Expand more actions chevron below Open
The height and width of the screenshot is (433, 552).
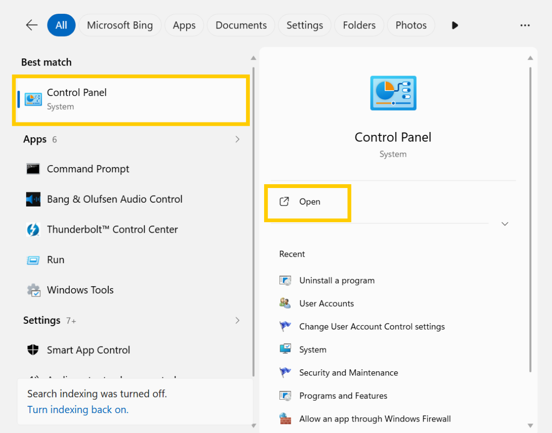point(505,224)
